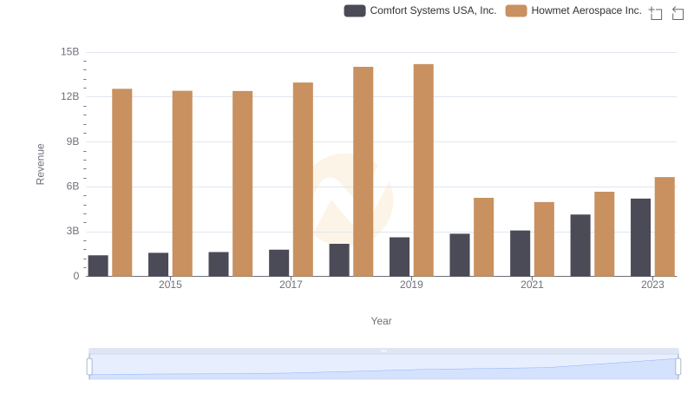
Task: Click the Howmet Aerospace bar for 2021
Action: 544,239
